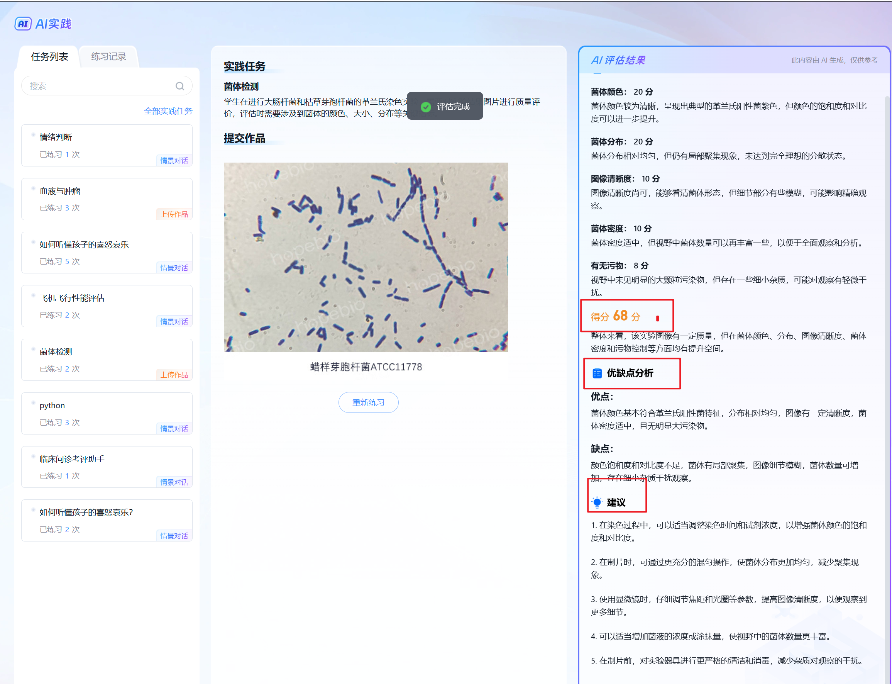Click the blue 优缺点分析 list icon
The height and width of the screenshot is (684, 892).
click(x=597, y=373)
